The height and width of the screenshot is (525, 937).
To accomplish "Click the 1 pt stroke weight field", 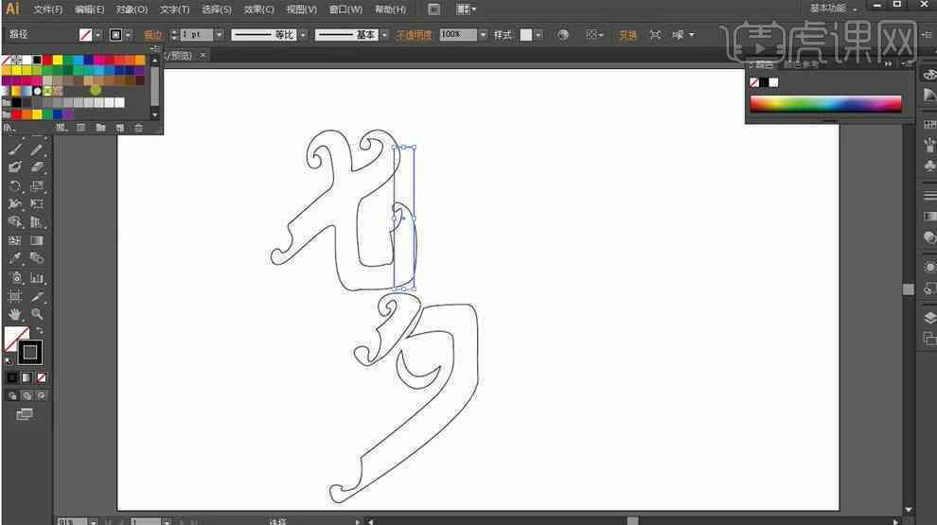I will pos(197,35).
